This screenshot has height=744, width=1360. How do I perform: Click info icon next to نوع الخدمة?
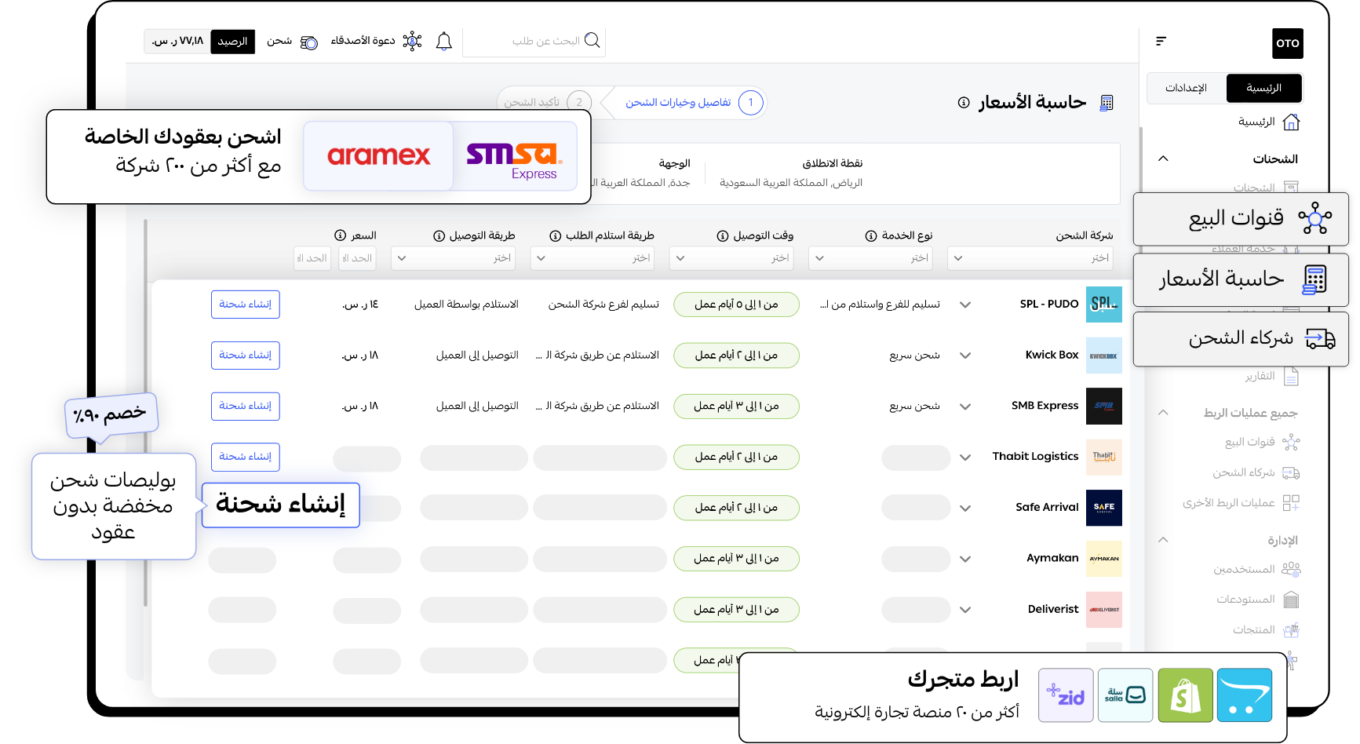click(x=870, y=235)
